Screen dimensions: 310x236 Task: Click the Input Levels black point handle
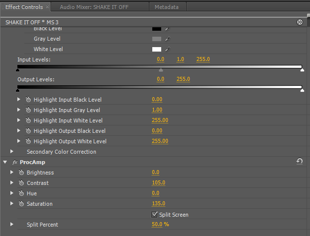(17, 70)
